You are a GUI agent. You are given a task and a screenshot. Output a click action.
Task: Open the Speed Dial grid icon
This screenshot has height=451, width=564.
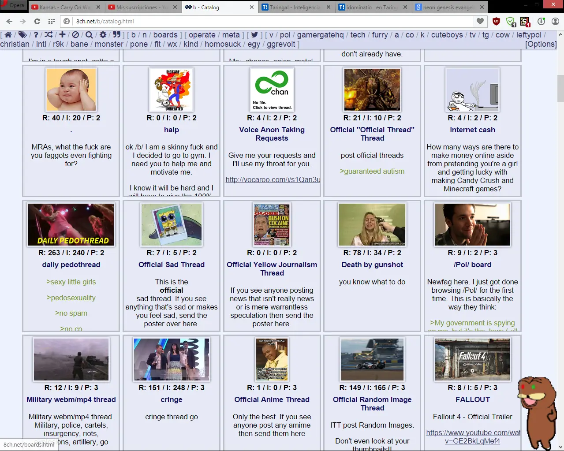pyautogui.click(x=52, y=21)
